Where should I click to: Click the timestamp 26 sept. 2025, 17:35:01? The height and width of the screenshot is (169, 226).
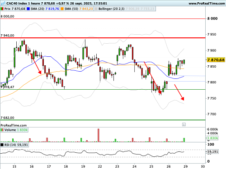[89, 3]
